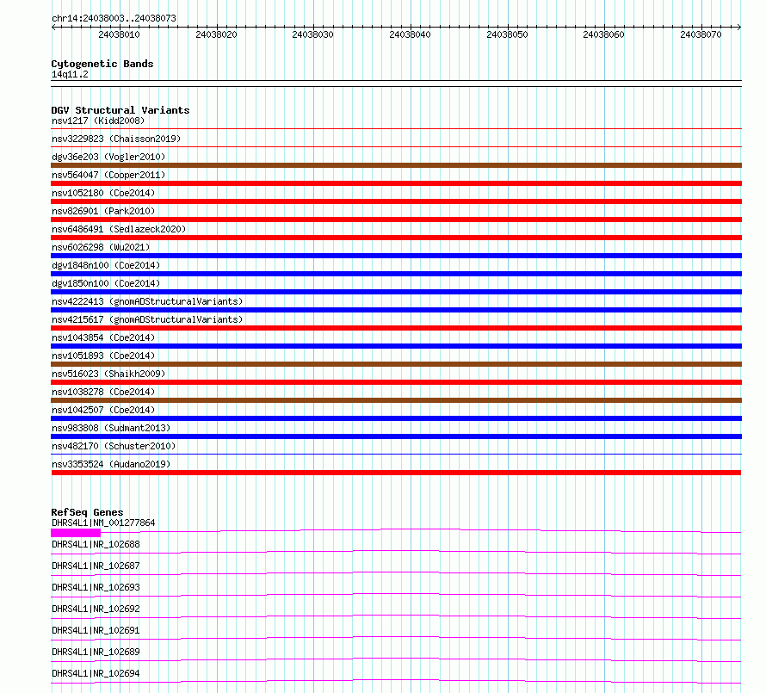
Task: Select the nsv3229823 (Chaisson2019) variant label
Action: (116, 139)
